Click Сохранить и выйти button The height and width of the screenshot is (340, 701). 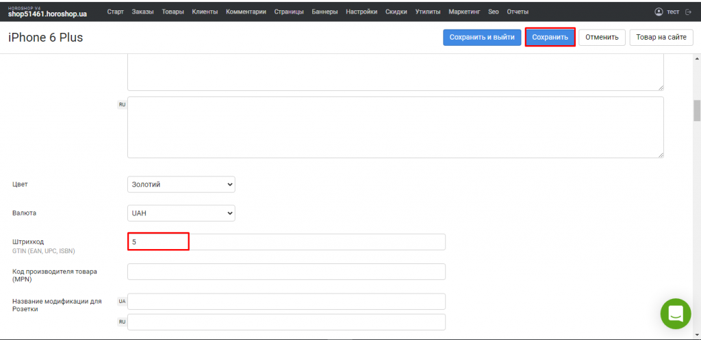[x=482, y=38]
